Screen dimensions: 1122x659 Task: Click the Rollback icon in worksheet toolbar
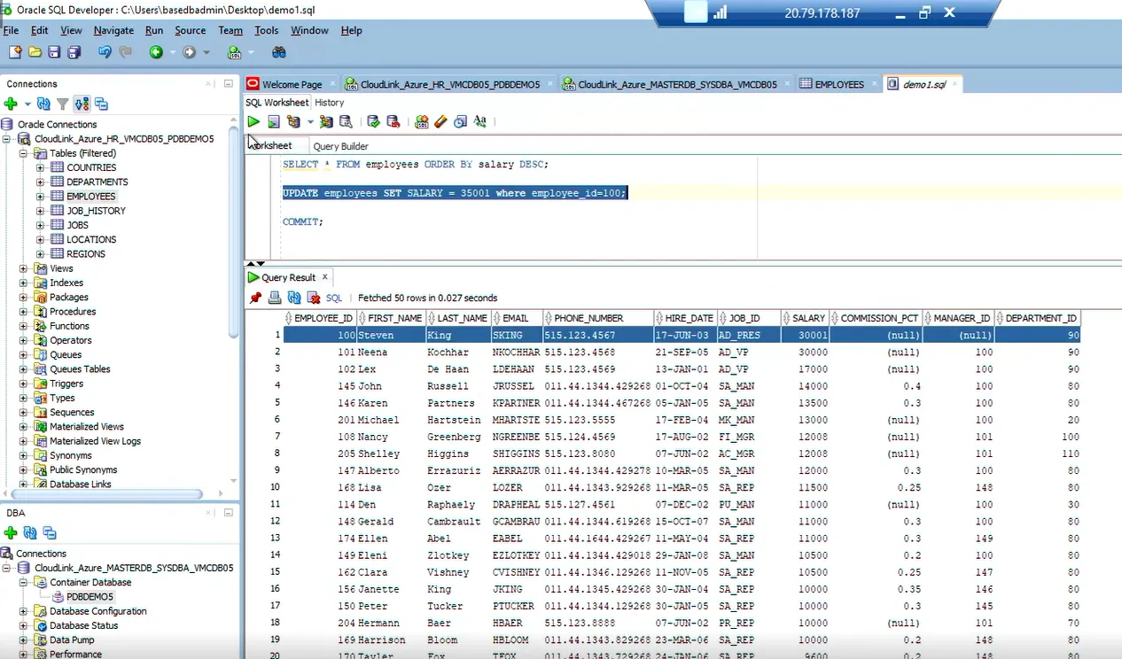click(x=393, y=121)
